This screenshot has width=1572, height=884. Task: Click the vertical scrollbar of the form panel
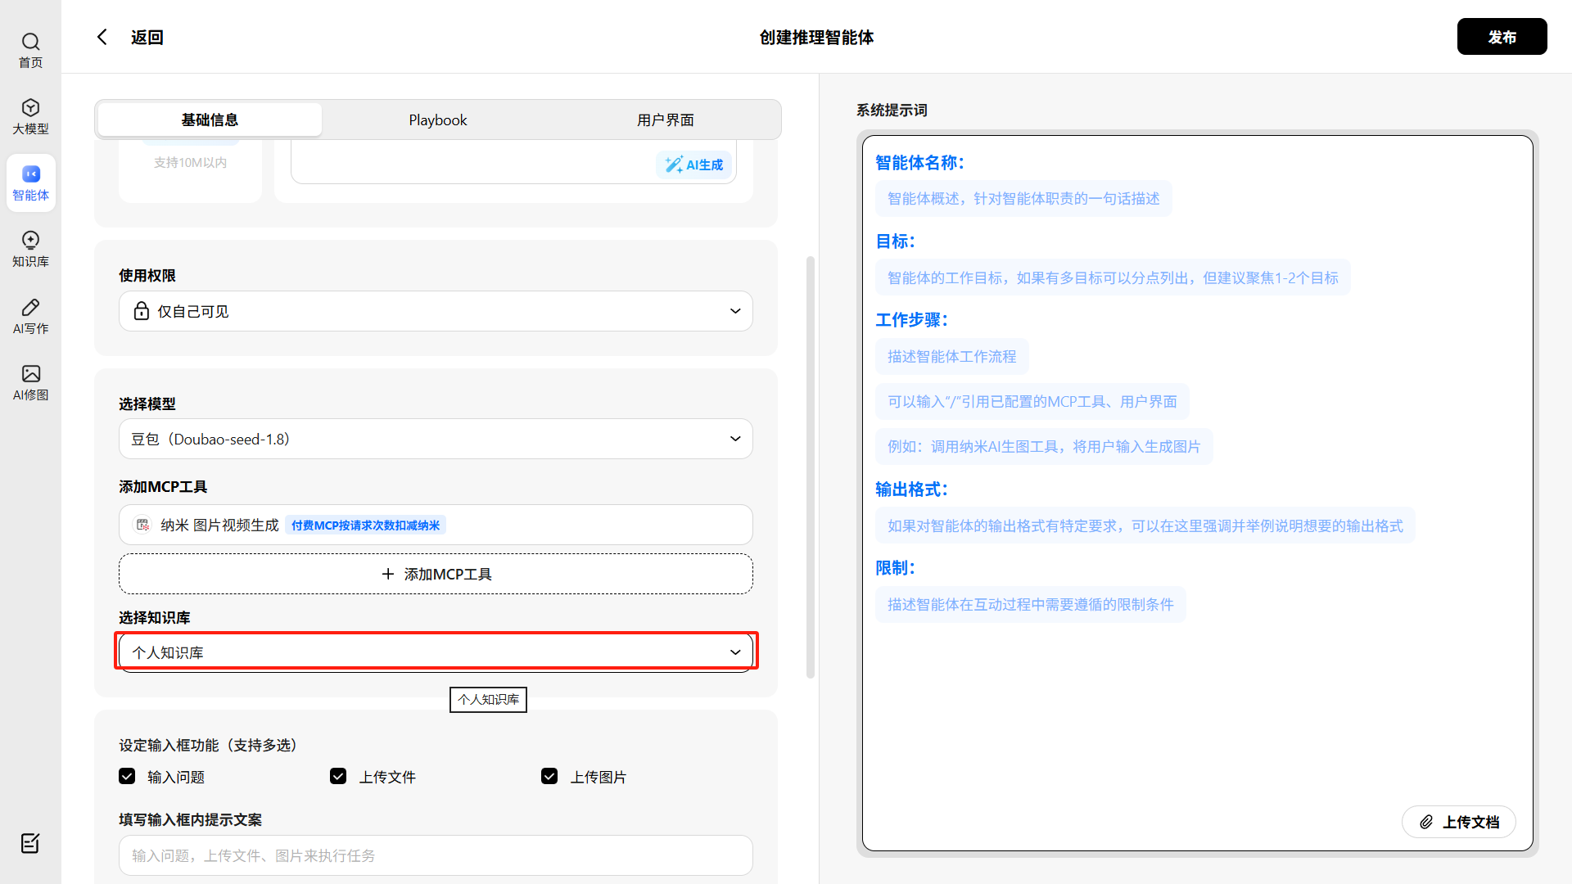[x=811, y=467]
